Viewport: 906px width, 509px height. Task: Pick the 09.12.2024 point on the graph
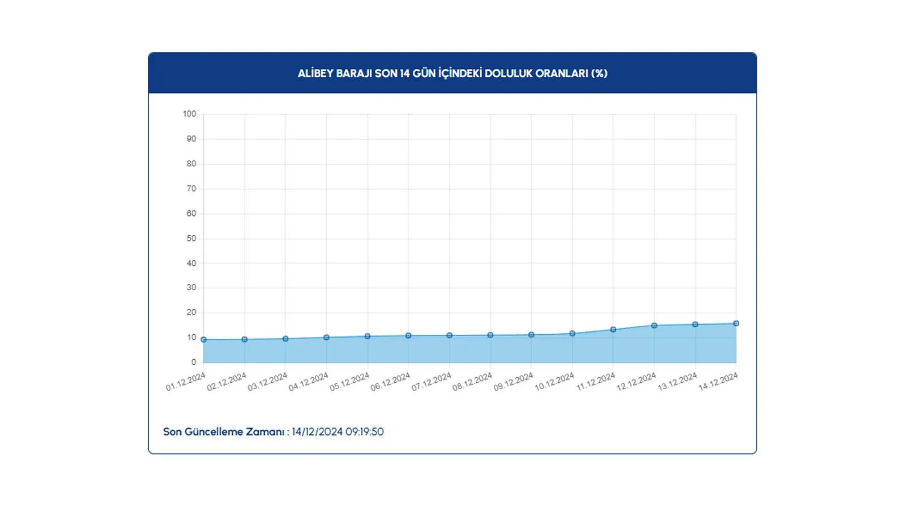[531, 335]
